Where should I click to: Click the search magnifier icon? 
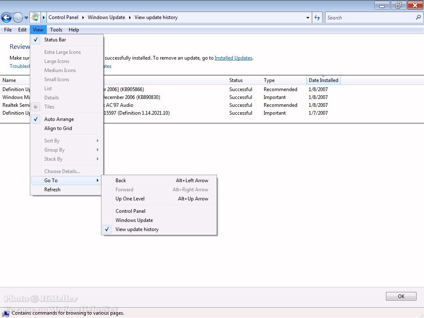click(418, 17)
